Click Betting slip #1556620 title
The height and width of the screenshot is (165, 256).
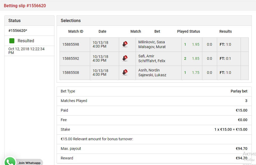coord(25,6)
